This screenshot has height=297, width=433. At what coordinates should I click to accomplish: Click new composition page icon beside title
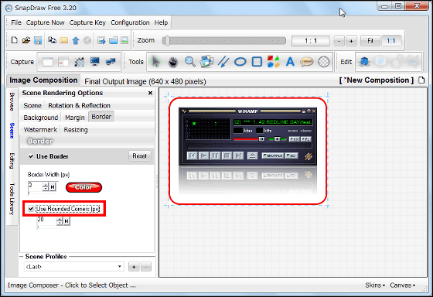coord(421,80)
